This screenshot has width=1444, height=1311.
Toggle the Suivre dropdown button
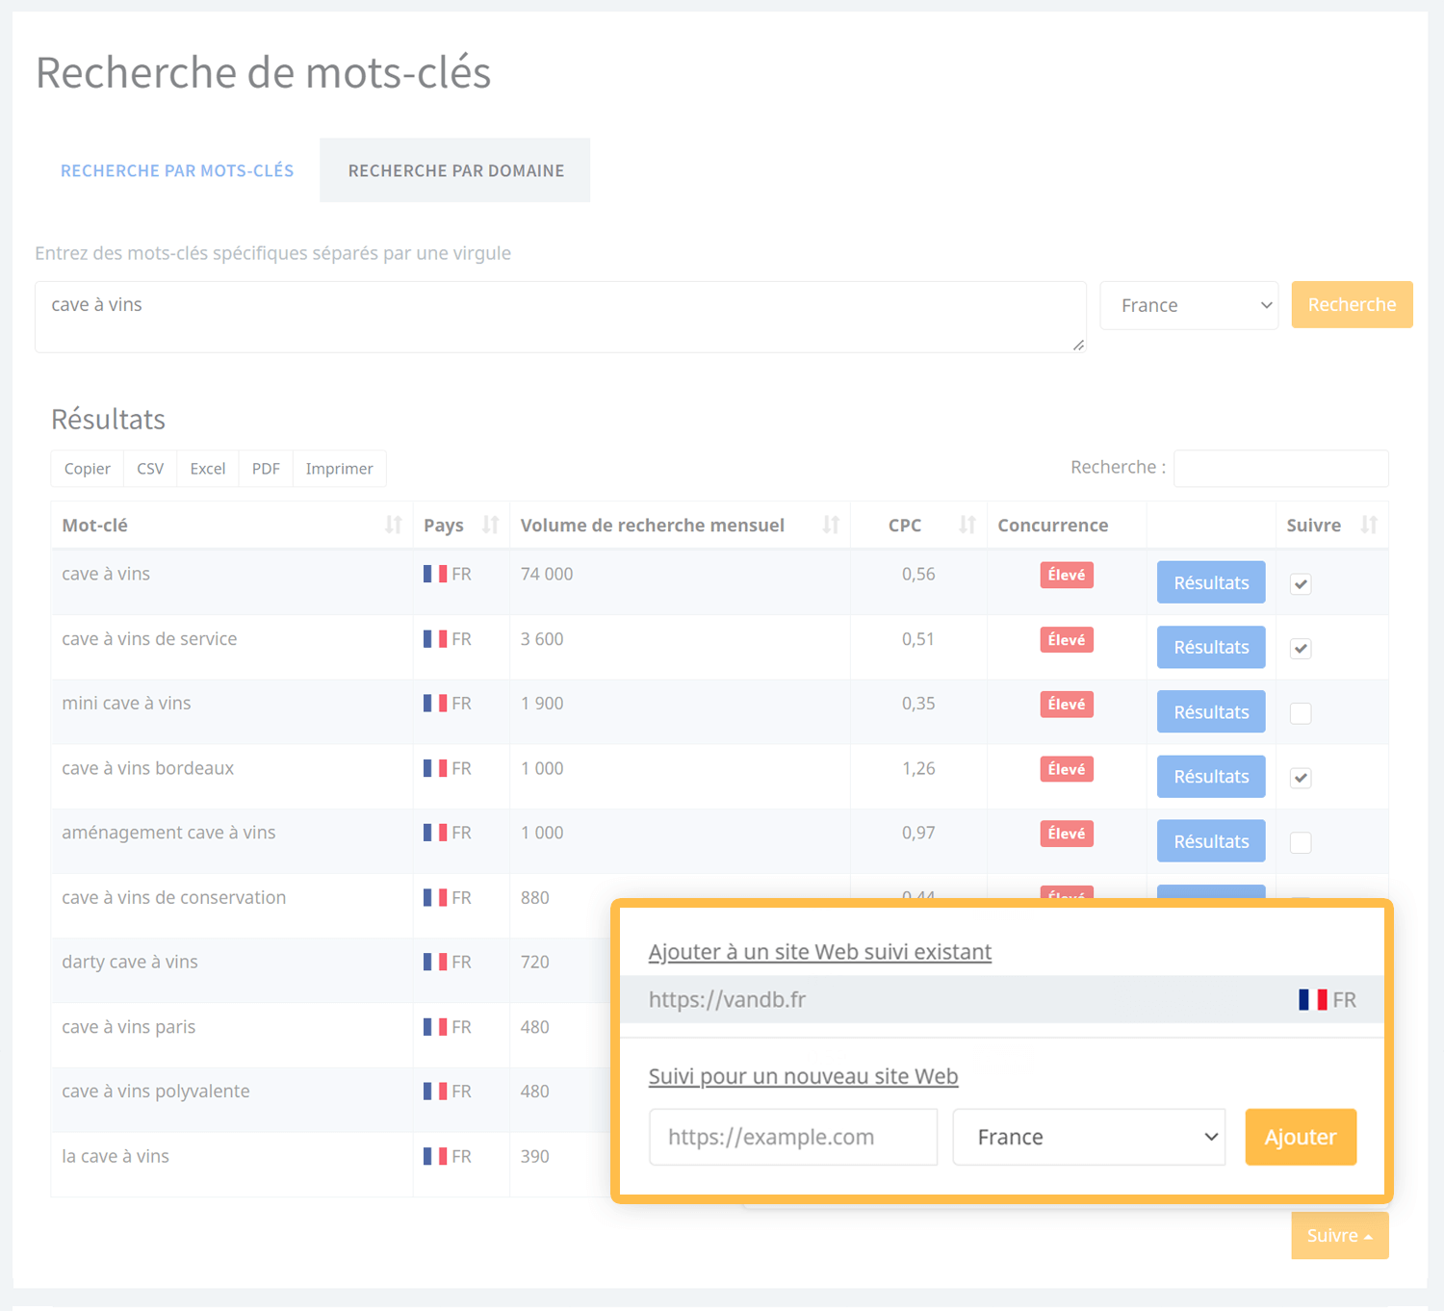click(1339, 1235)
